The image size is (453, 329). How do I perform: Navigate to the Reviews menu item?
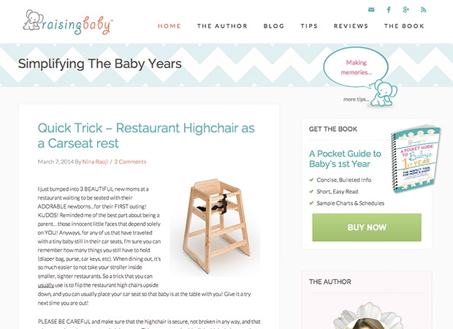351,26
